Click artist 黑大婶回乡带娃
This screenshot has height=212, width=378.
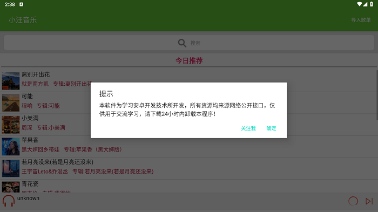point(40,149)
